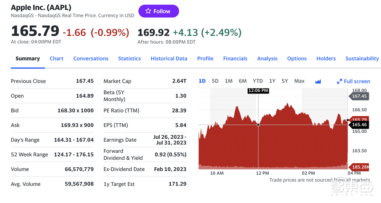Click the 167.45 previous close price label
Screen dimensions: 381x203
point(359,96)
